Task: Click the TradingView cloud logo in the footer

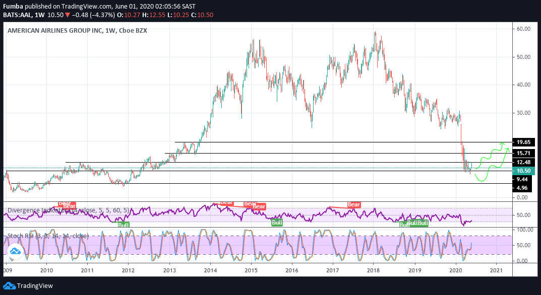Action: [x=9, y=286]
